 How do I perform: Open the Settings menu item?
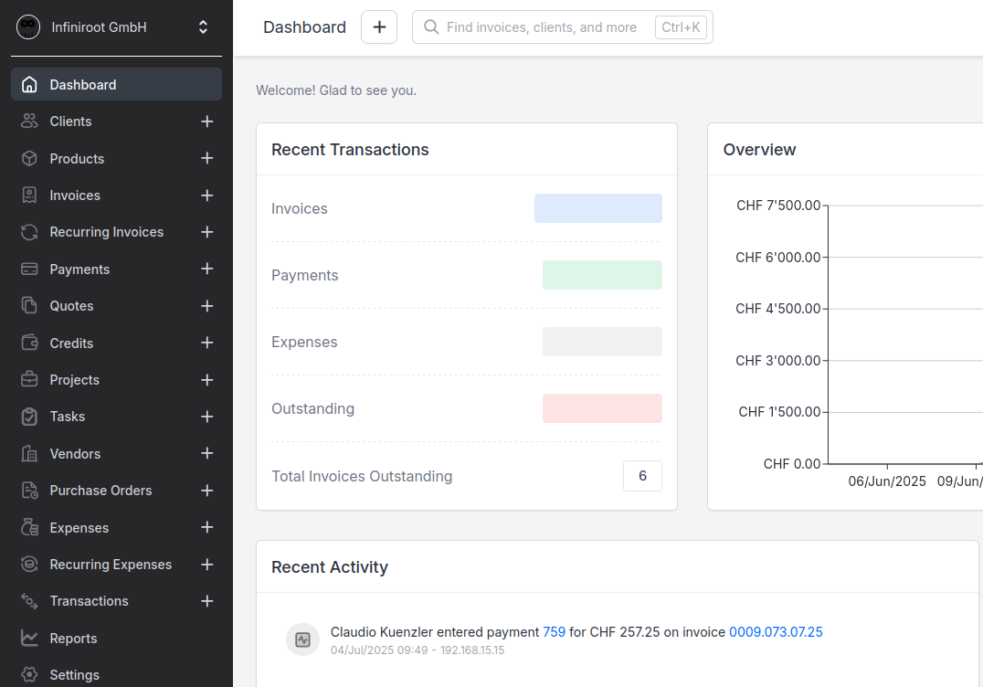(75, 675)
